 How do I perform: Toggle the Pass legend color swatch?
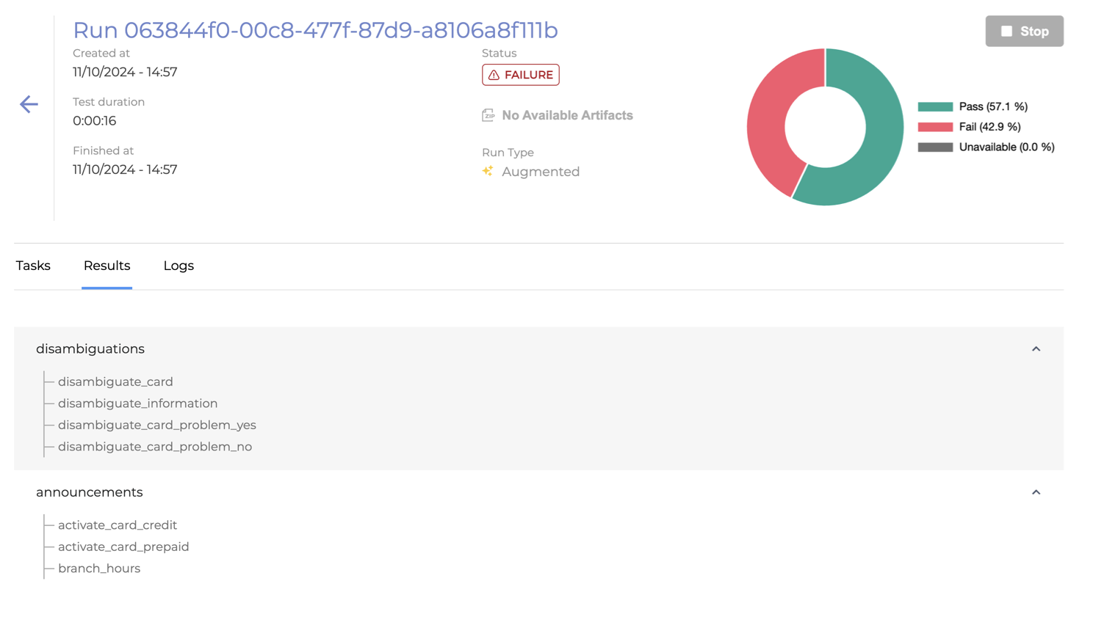point(935,106)
